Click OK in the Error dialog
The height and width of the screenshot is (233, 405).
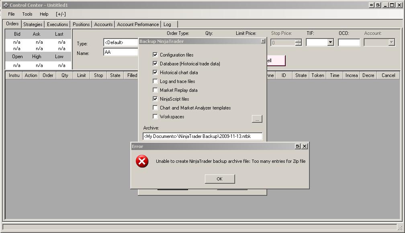click(219, 179)
